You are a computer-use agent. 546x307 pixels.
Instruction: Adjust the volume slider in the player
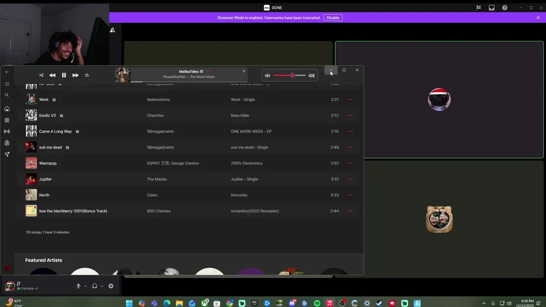pos(290,75)
